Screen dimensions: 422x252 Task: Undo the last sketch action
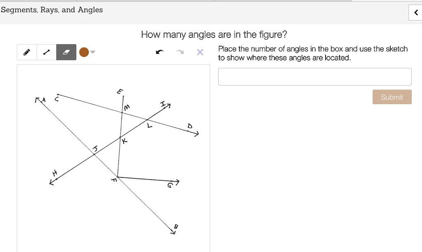coord(159,52)
